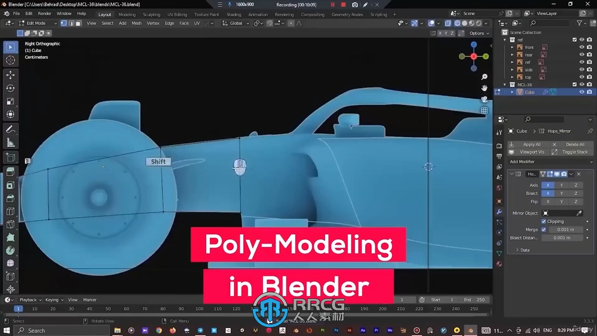The height and width of the screenshot is (336, 597).
Task: Open Global transform orientation dropdown
Action: [x=236, y=23]
